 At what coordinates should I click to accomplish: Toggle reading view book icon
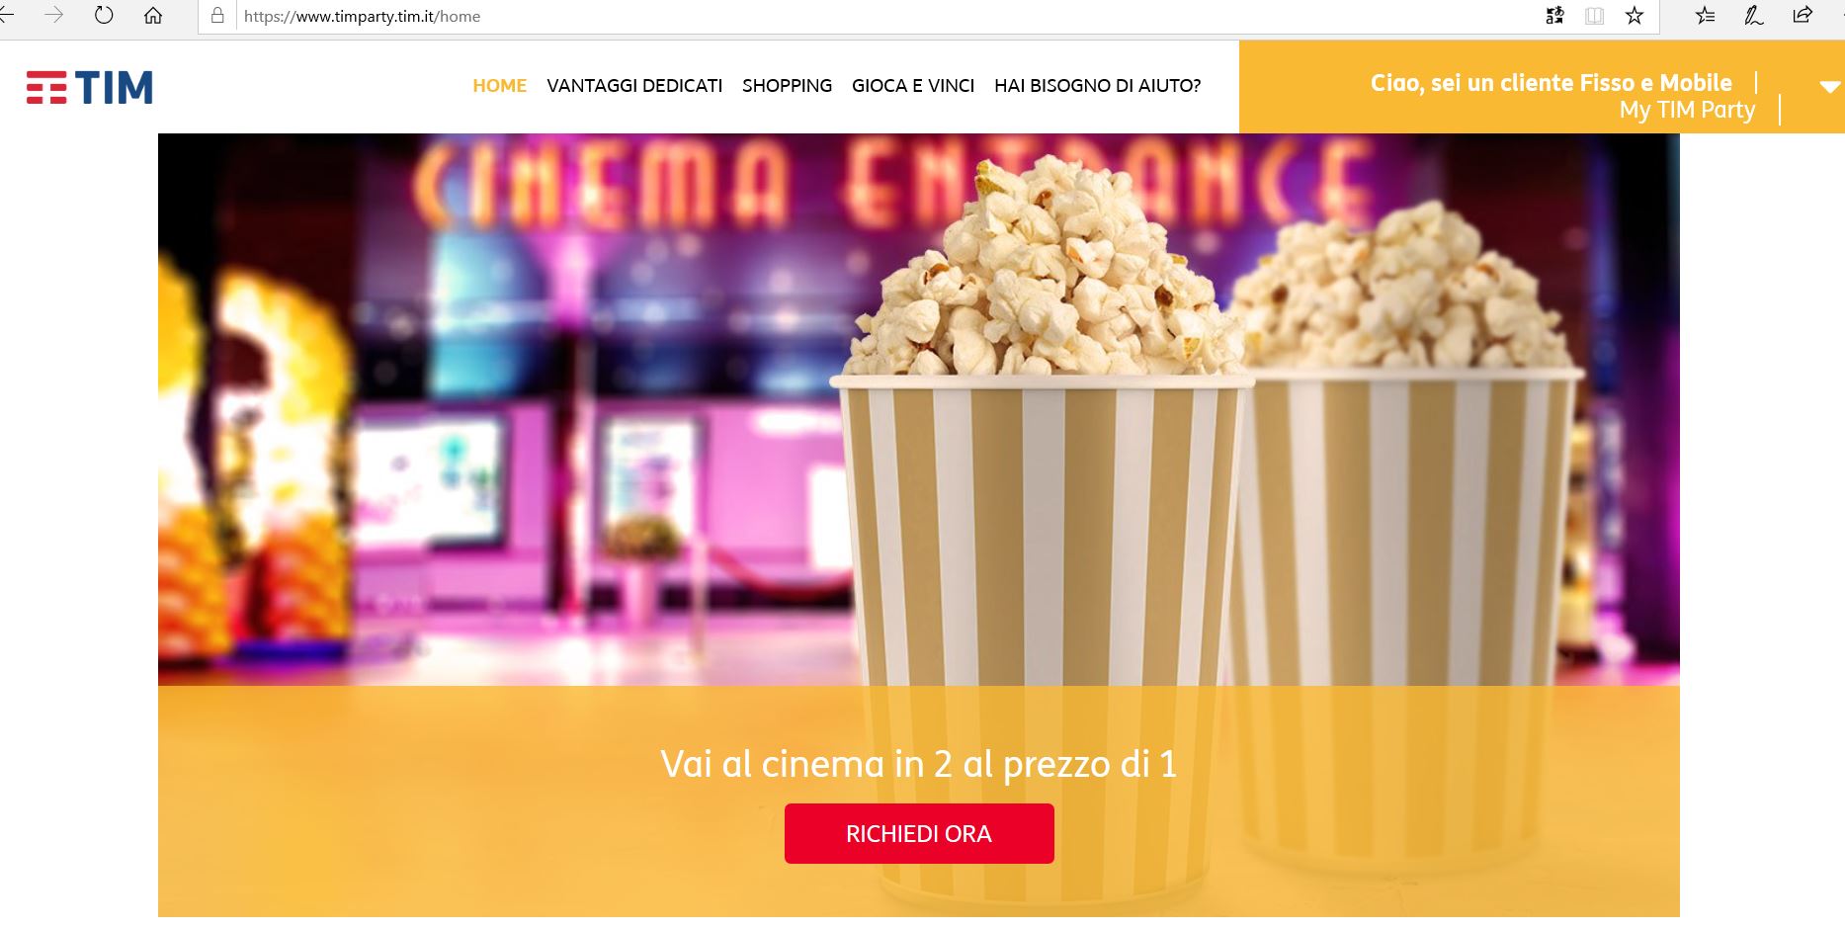(1594, 16)
